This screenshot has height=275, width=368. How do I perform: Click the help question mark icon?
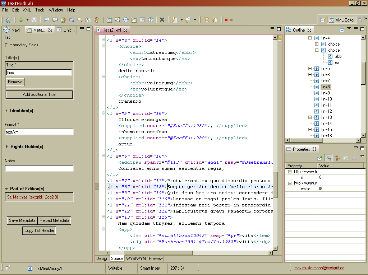[x=151, y=20]
